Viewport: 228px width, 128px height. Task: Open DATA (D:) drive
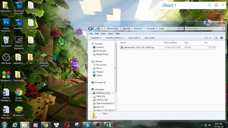pos(99,96)
